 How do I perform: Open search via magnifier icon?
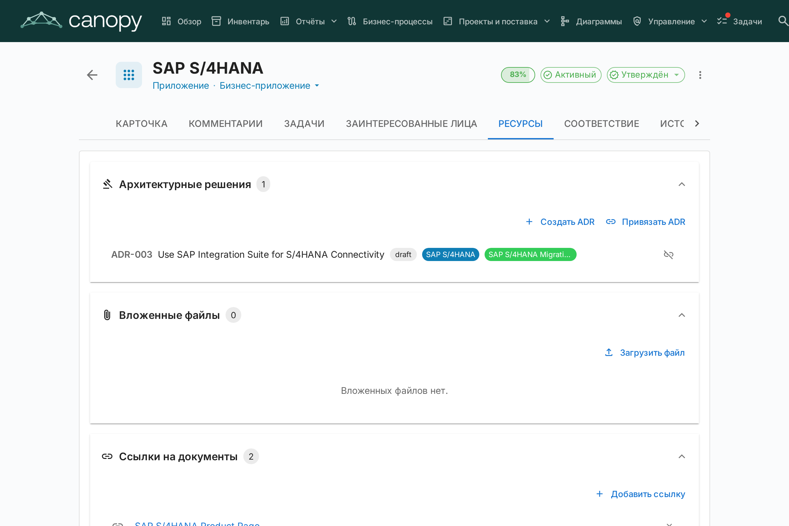click(783, 21)
